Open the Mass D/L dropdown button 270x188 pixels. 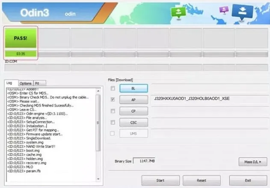[253, 161]
